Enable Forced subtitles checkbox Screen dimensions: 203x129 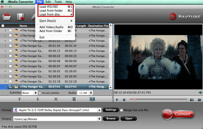pos(40,93)
